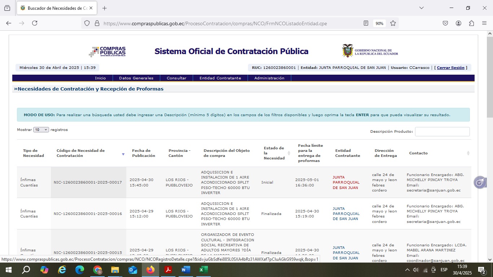493x277 pixels.
Task: Open the reader view icon in address bar
Action: 366,23
